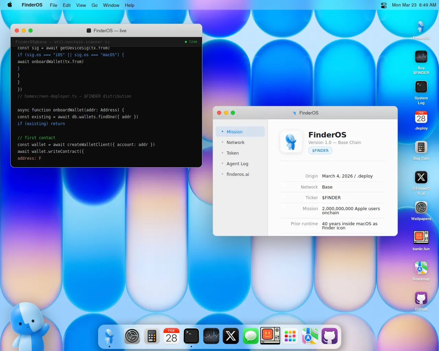This screenshot has height=351, width=439.
Task: Click the $FINDER badge button
Action: click(x=320, y=150)
